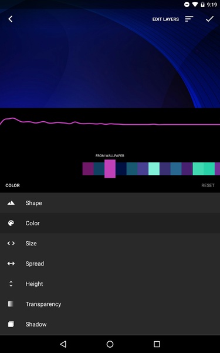Tap the Wi-Fi status icon
Image resolution: width=220 pixels, height=353 pixels.
195,4
